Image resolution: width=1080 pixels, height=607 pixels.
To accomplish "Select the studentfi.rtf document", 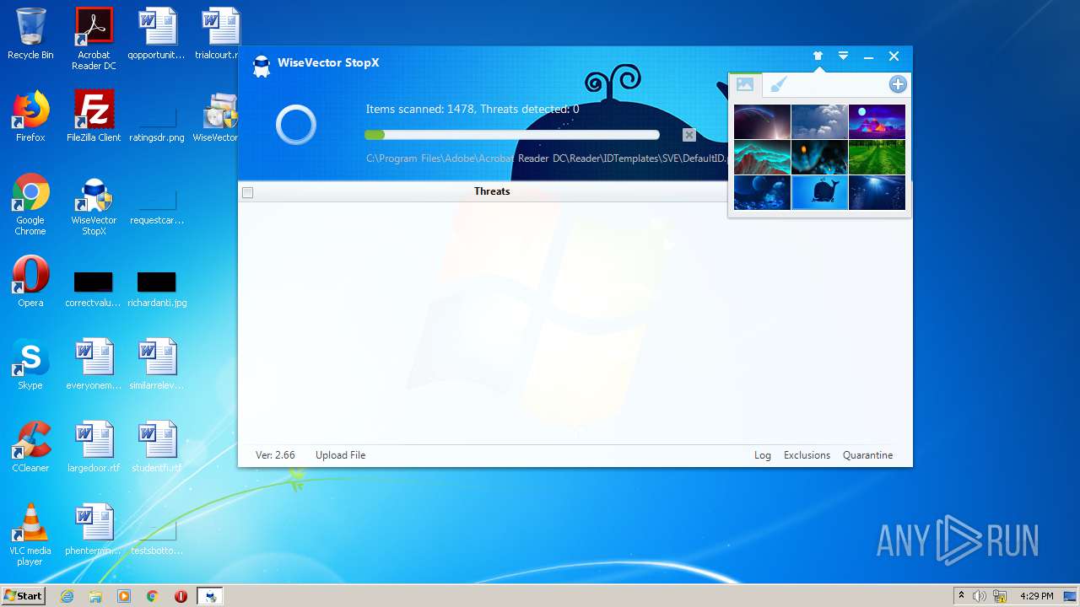I will (x=156, y=447).
